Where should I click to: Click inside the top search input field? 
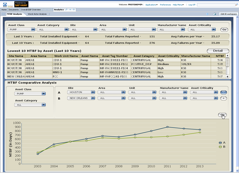(216, 5)
